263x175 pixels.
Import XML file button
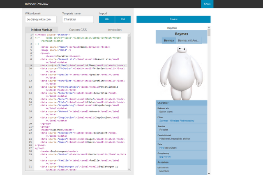(107, 19)
